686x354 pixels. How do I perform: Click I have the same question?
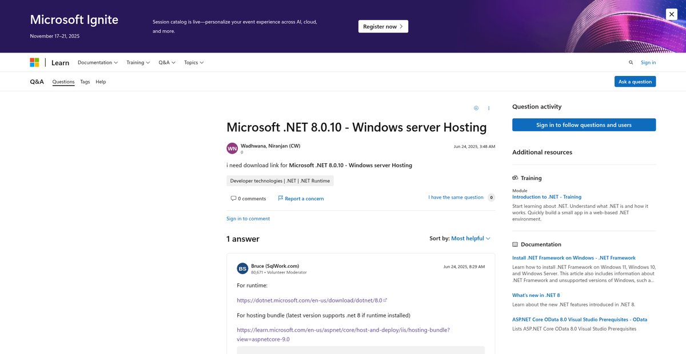pyautogui.click(x=456, y=198)
